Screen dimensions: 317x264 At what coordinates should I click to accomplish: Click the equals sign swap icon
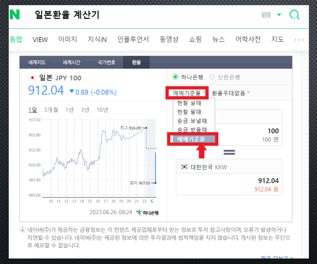click(229, 152)
